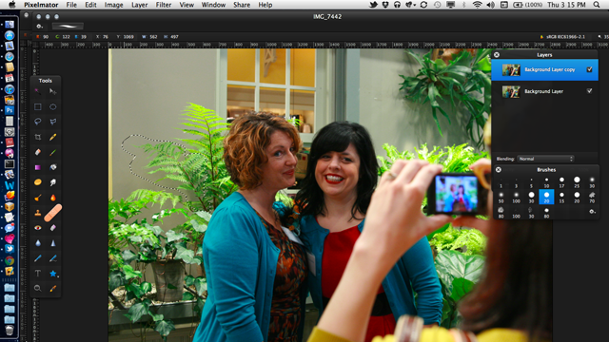Activate the Crop tool

click(38, 137)
